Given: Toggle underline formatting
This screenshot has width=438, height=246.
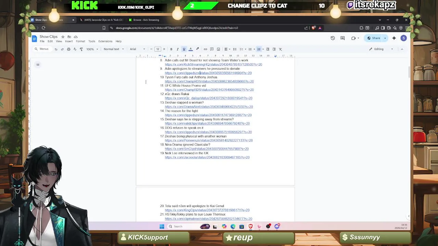Looking at the screenshot, I should click(184, 49).
